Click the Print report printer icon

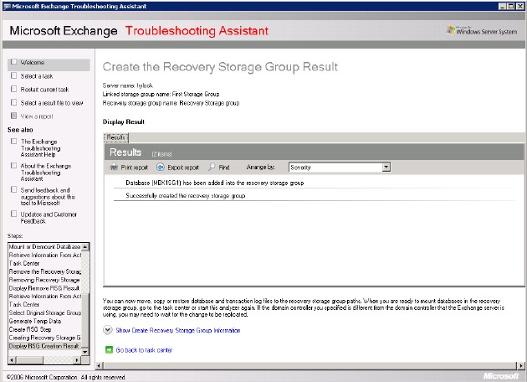(114, 167)
